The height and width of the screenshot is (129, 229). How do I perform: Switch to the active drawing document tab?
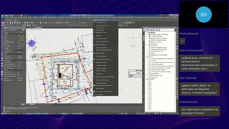click(x=38, y=28)
